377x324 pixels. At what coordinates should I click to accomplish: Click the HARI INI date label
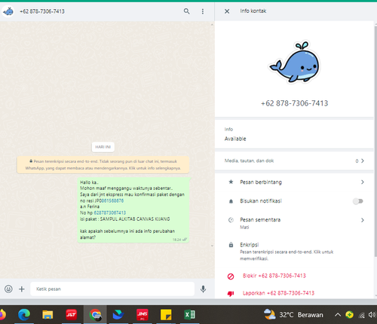pos(103,147)
